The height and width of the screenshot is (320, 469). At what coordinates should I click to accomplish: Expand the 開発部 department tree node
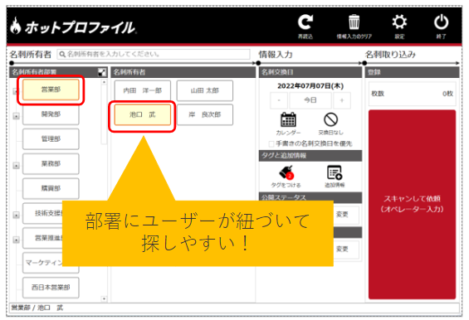click(16, 116)
